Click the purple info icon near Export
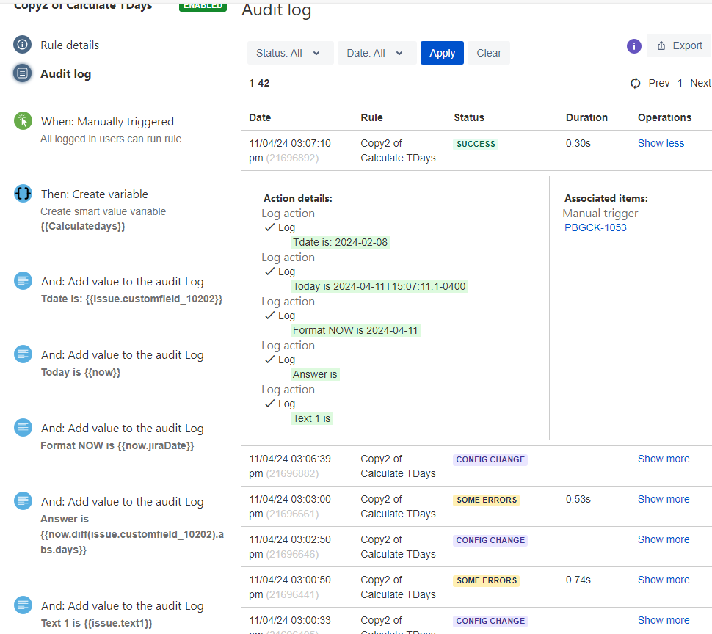Image resolution: width=712 pixels, height=634 pixels. coord(634,45)
